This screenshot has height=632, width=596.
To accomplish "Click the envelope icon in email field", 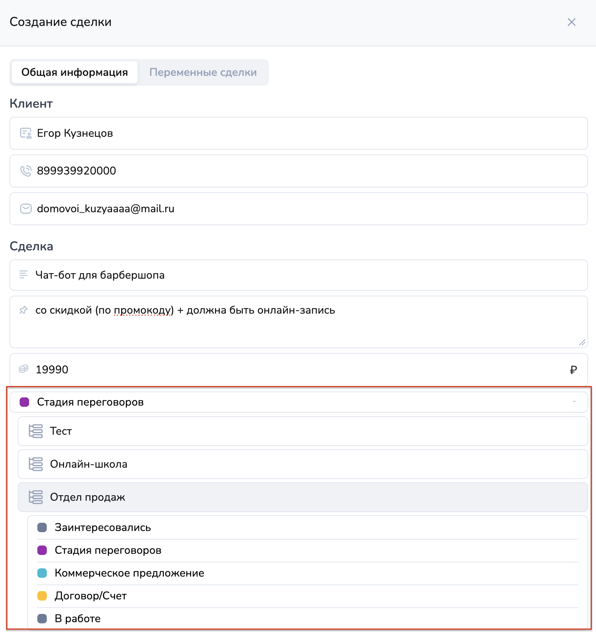I will (26, 209).
